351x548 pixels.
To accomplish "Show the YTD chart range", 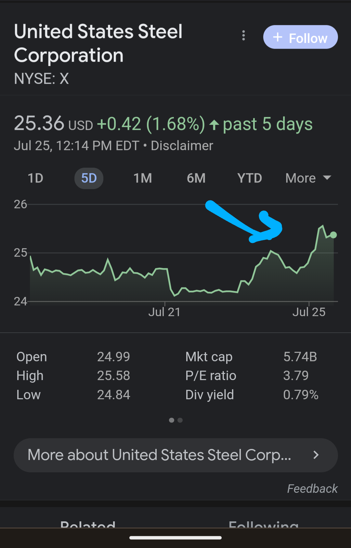I will 250,178.
